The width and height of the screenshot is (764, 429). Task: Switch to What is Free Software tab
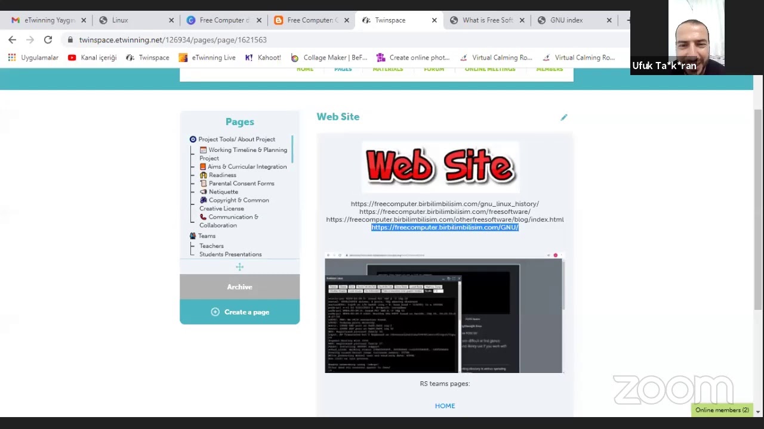coord(487,20)
